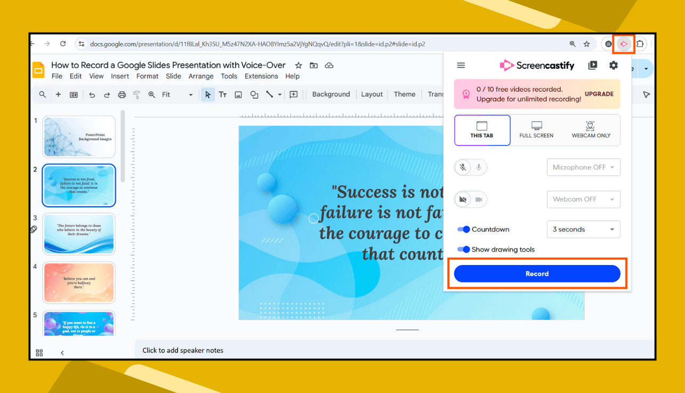The height and width of the screenshot is (393, 685).
Task: Open the zoom Fit dropdown
Action: (190, 94)
